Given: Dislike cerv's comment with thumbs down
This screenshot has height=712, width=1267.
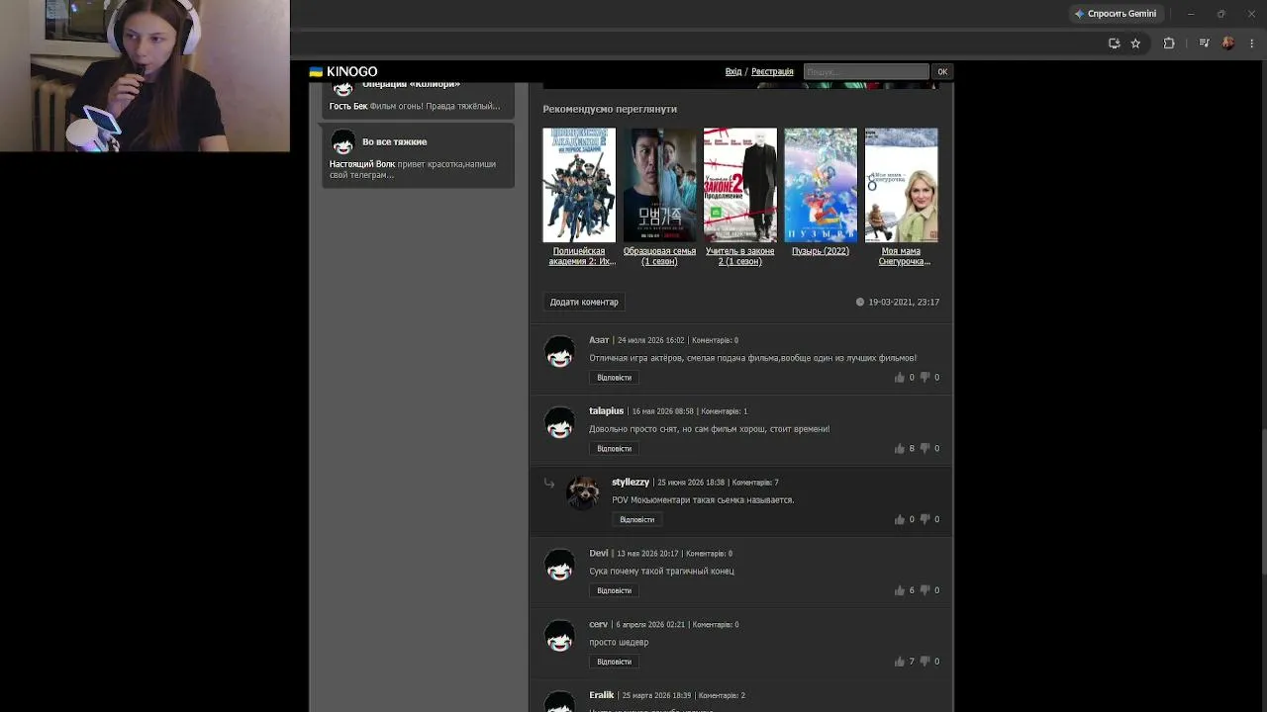Looking at the screenshot, I should (925, 663).
